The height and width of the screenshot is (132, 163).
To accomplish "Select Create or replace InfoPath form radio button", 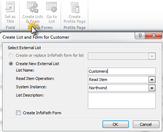I will click(11, 55).
